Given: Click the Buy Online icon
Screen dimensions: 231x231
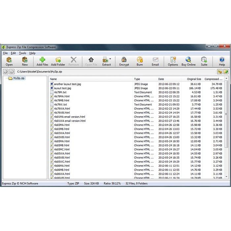Looking at the screenshot, I should [x=188, y=61].
